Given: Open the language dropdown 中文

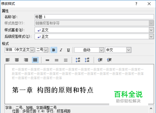Looking at the screenshot, I should click(x=129, y=50).
